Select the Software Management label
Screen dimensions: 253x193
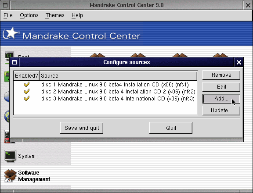tap(34, 176)
